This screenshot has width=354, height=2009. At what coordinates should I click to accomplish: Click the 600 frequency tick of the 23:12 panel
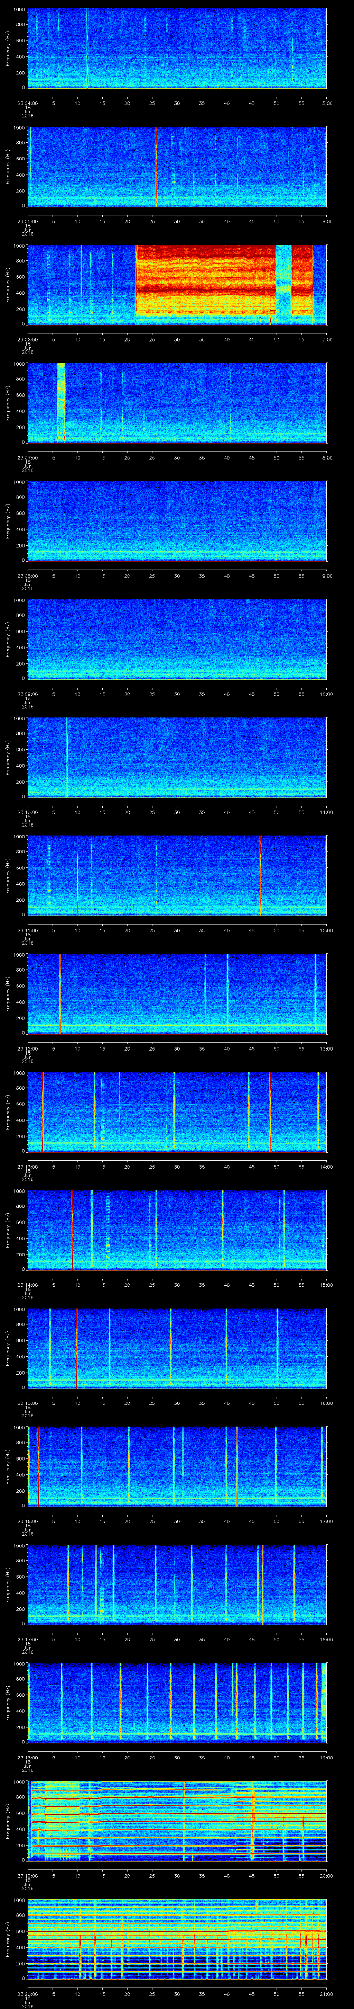click(21, 986)
